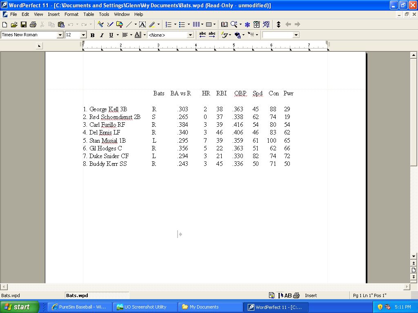418x313 pixels.
Task: Switch to PureSim Baseball taskbar window
Action: tap(79, 307)
